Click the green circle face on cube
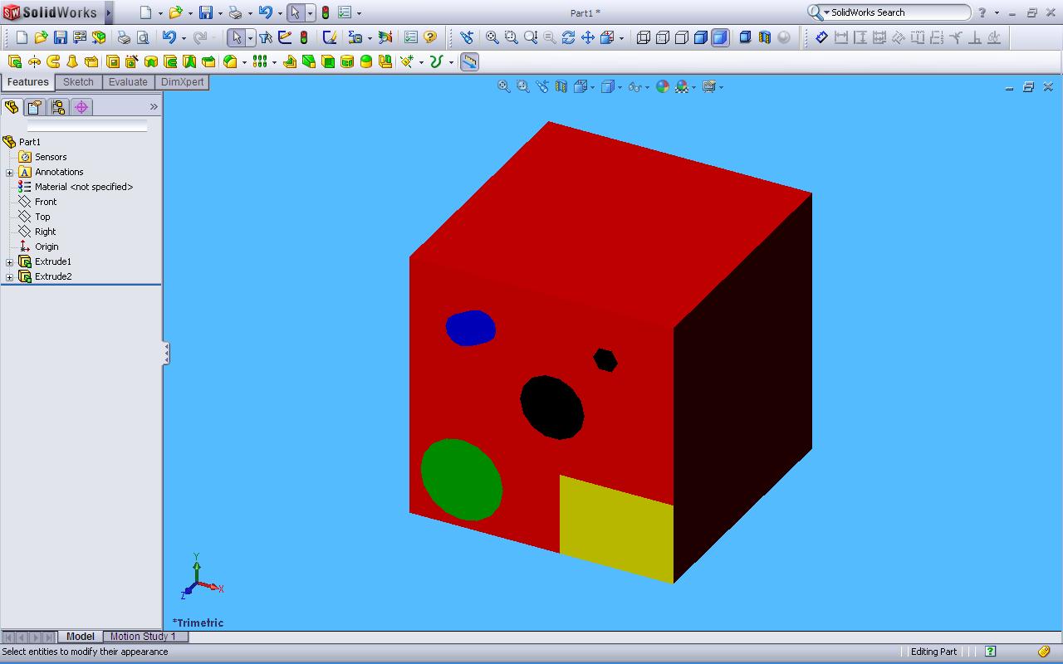Screen dimensions: 1063x664 point(461,480)
